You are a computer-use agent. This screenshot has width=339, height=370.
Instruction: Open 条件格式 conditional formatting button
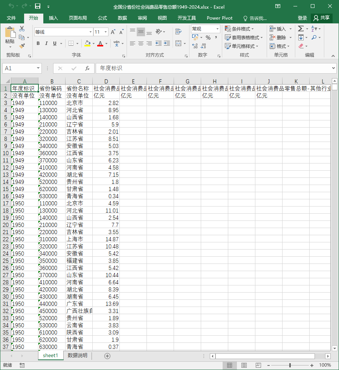[239, 29]
